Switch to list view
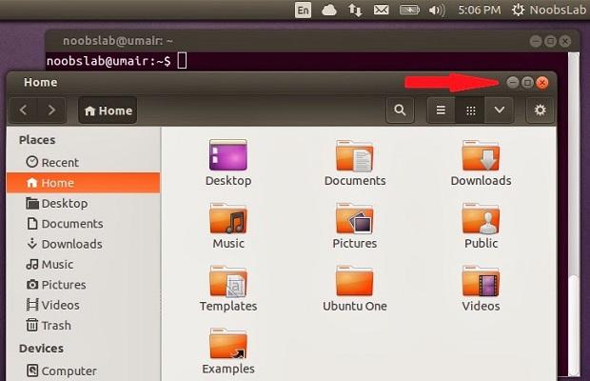This screenshot has height=381, width=590. [441, 110]
